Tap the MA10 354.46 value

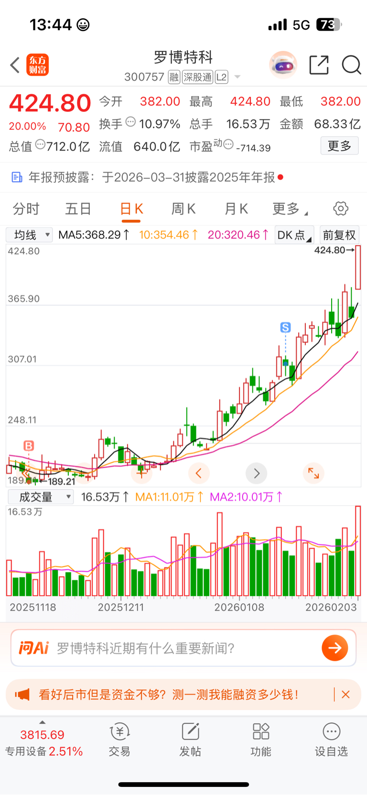(168, 235)
